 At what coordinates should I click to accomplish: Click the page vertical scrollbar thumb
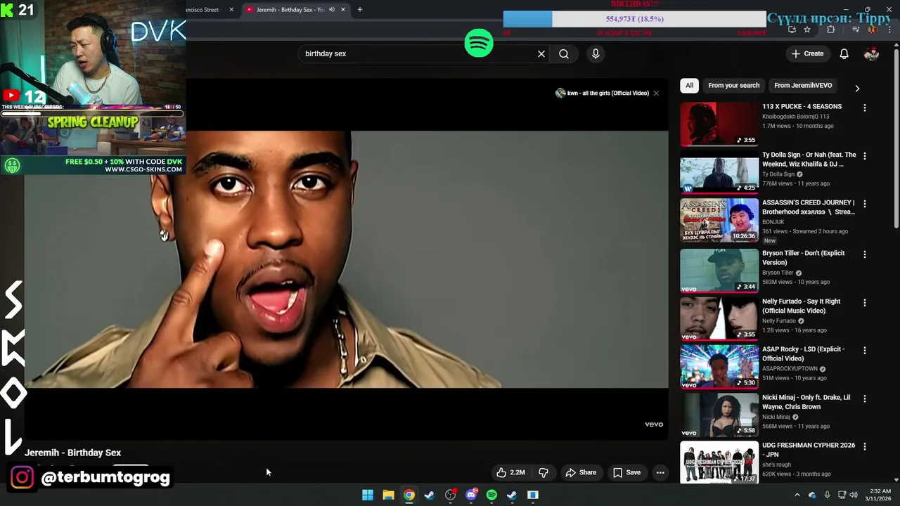pos(896,137)
